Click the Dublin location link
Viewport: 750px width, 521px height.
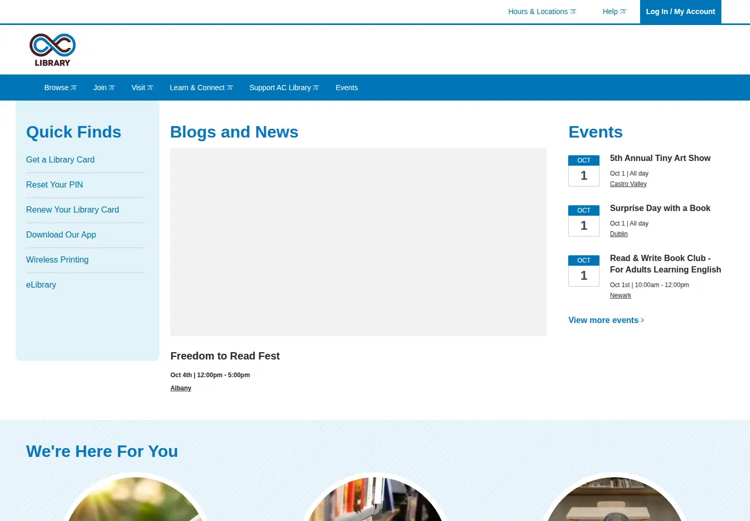[619, 234]
